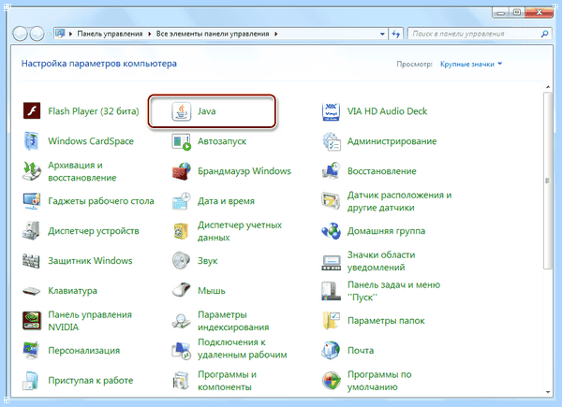The width and height of the screenshot is (562, 407).
Task: Open the Мышь mouse icon
Action: click(182, 290)
